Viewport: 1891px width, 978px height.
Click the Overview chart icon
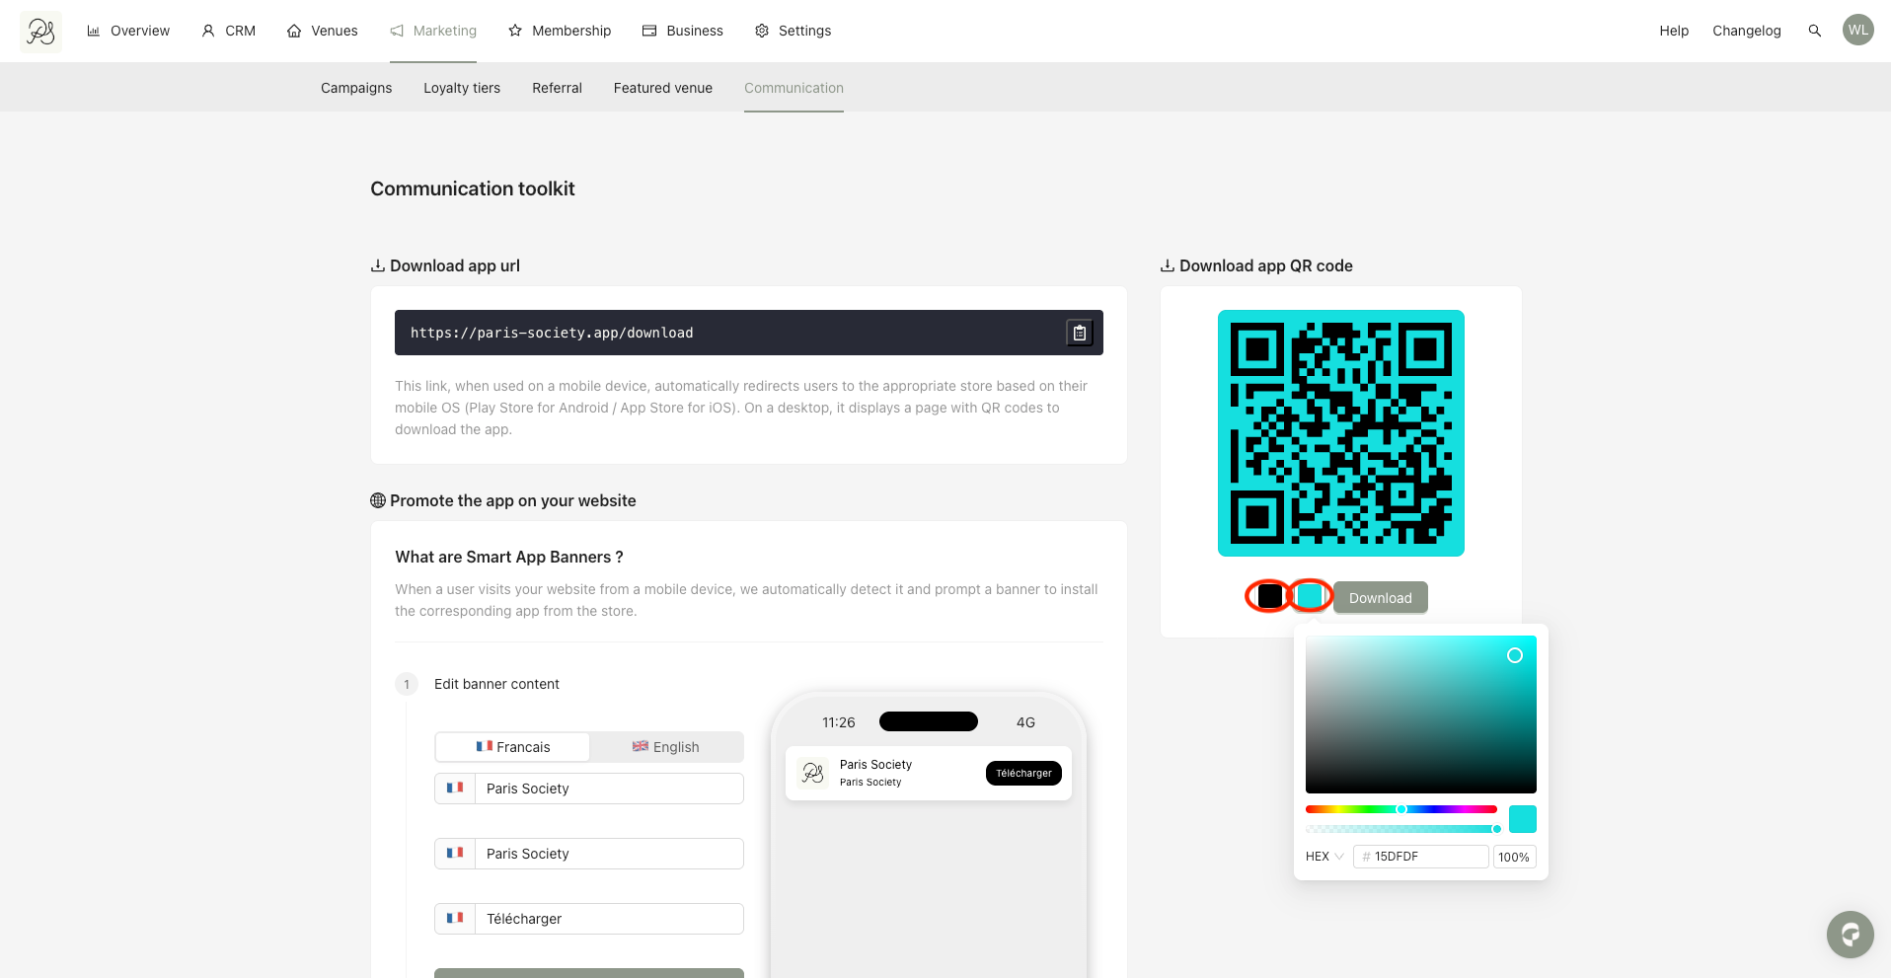pos(94,31)
